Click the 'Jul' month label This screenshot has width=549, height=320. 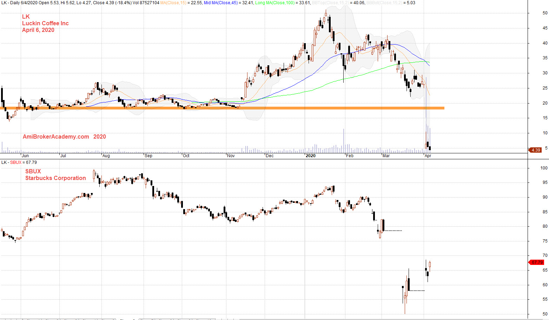point(63,156)
